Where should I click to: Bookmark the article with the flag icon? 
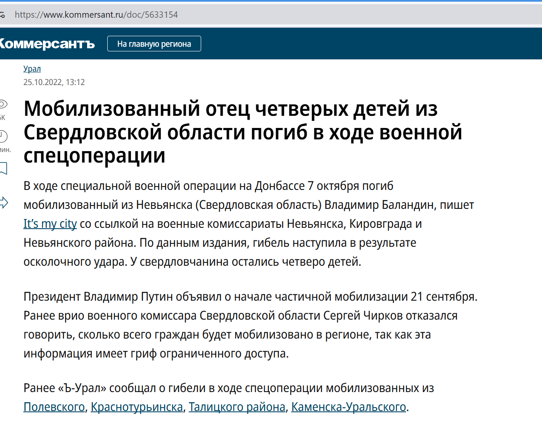[3, 168]
